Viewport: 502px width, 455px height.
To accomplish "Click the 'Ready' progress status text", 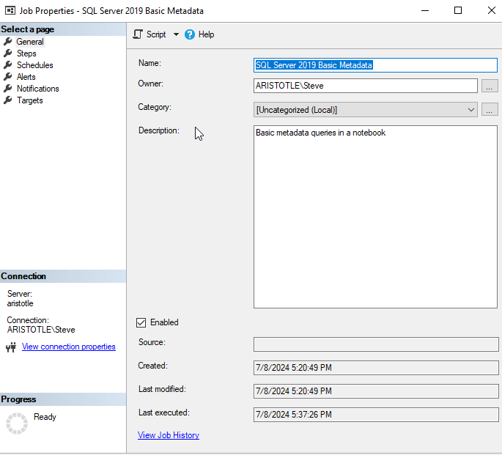I will [45, 417].
